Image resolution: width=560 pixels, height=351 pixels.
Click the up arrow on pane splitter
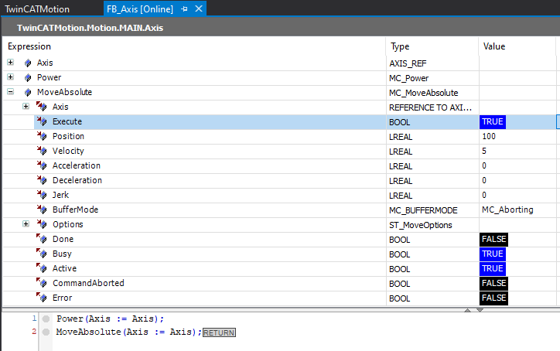coord(467,310)
